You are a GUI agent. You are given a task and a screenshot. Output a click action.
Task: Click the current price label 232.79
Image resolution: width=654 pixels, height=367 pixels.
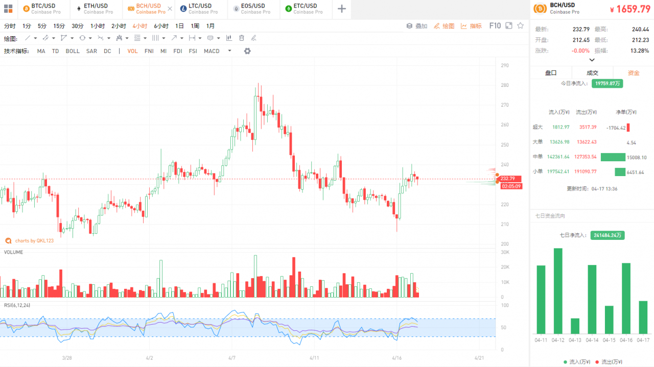[x=508, y=179]
